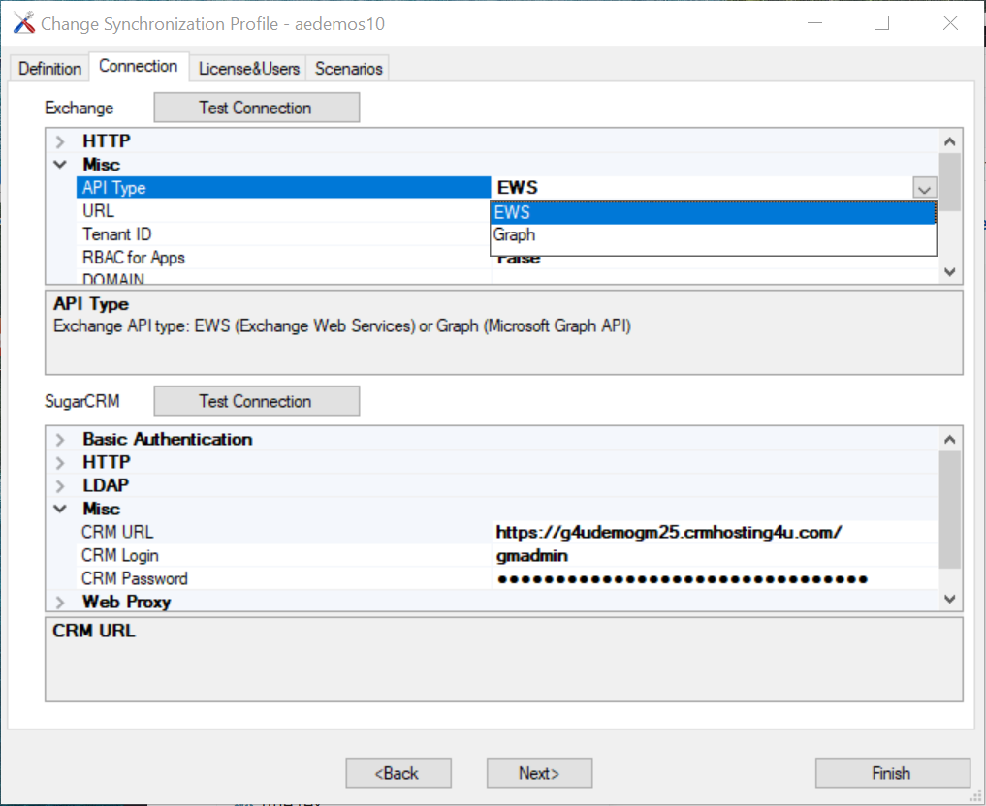Collapse the SugarCRM Misc section
Viewport: 986px width, 806px height.
click(x=60, y=509)
